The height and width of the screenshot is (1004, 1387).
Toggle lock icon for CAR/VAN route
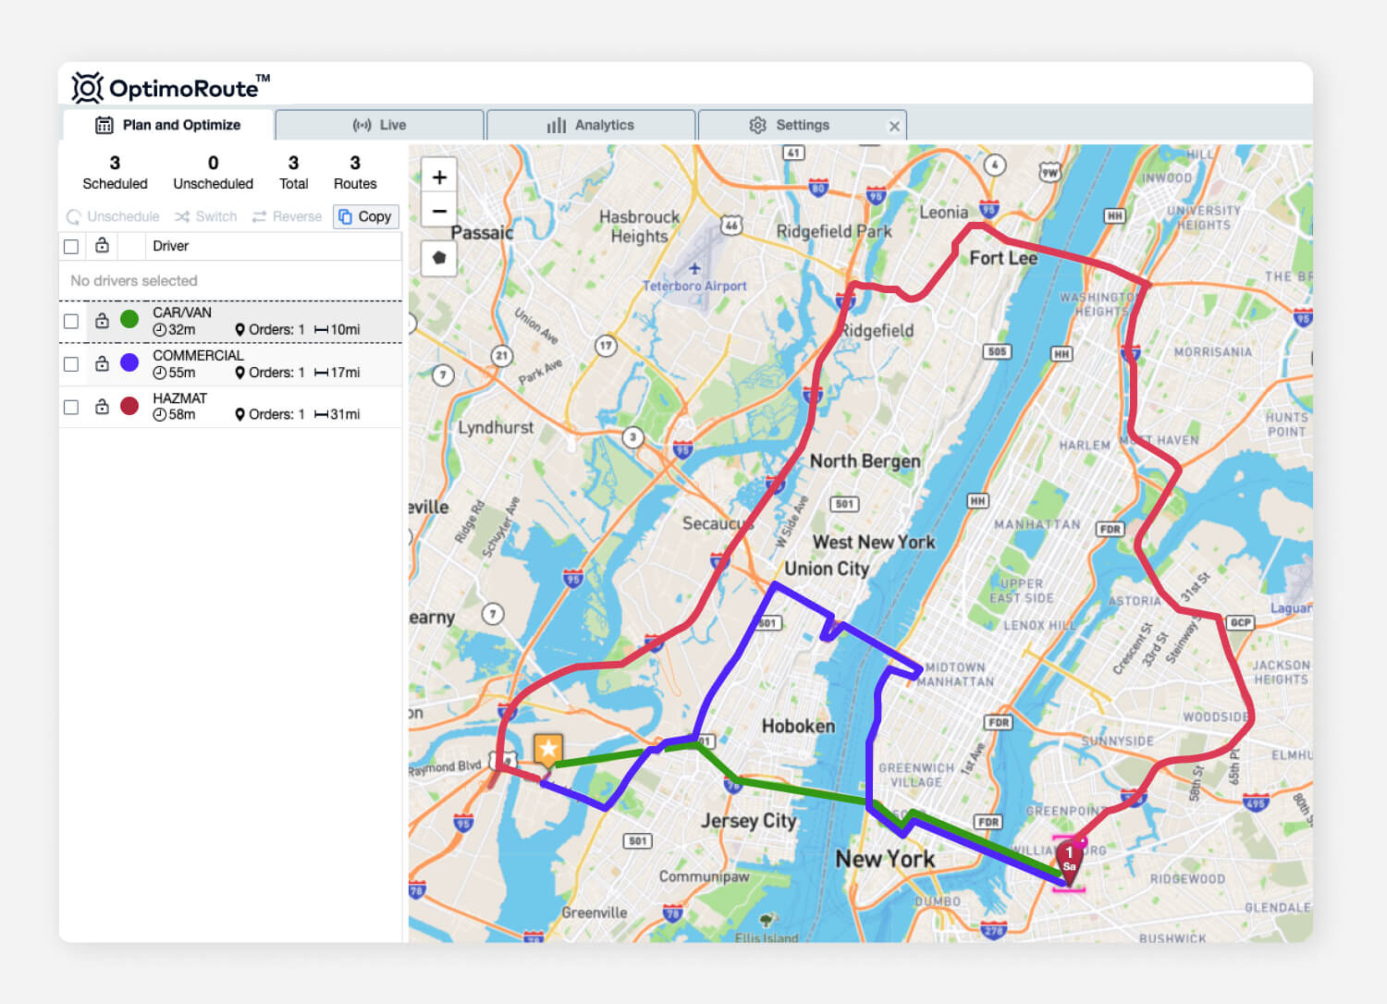[x=103, y=321]
